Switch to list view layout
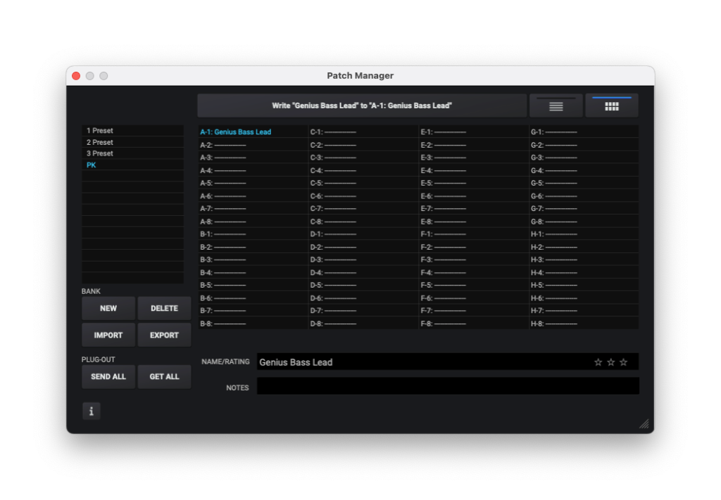The height and width of the screenshot is (500, 721). [x=556, y=105]
